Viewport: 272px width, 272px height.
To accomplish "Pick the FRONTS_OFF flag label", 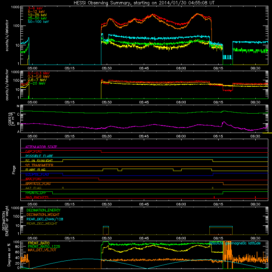I will coord(36,193).
